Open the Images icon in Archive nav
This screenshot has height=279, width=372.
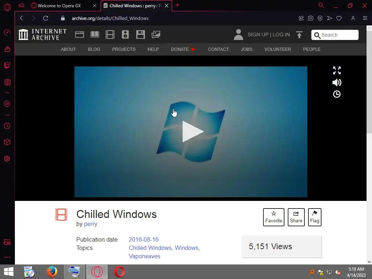coord(156,35)
